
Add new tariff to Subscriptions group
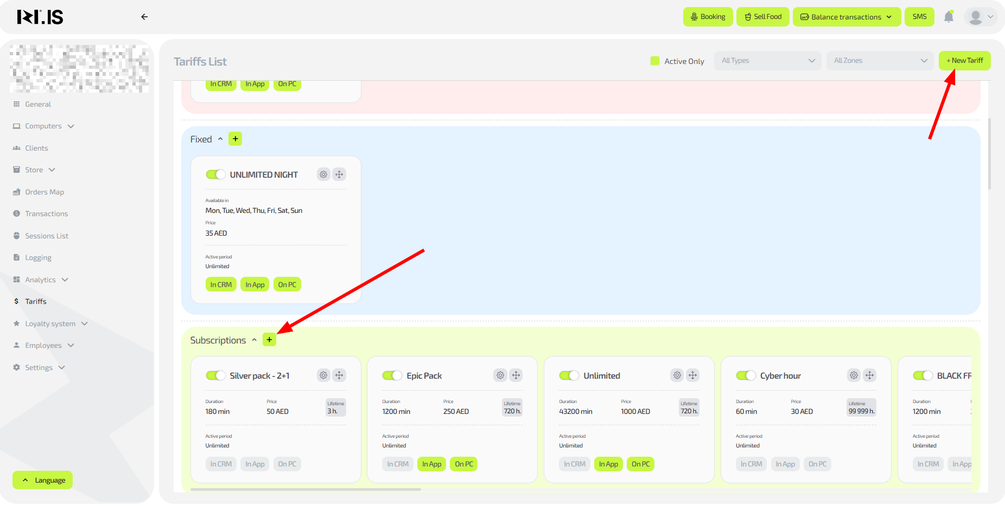269,340
